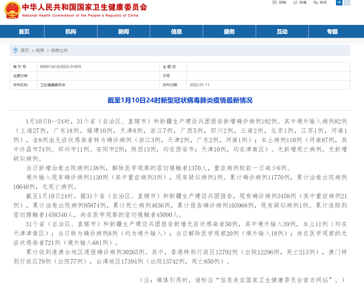Click 首页 in the breadcrumb trail
364x288 pixels.
pyautogui.click(x=25, y=50)
